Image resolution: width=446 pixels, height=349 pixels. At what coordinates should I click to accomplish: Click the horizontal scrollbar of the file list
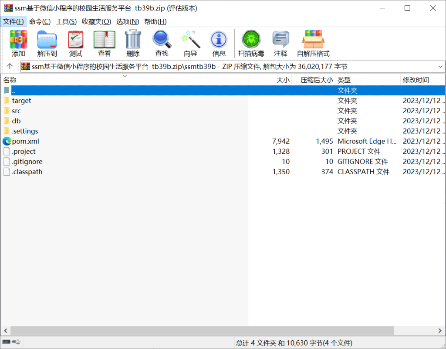point(200,331)
